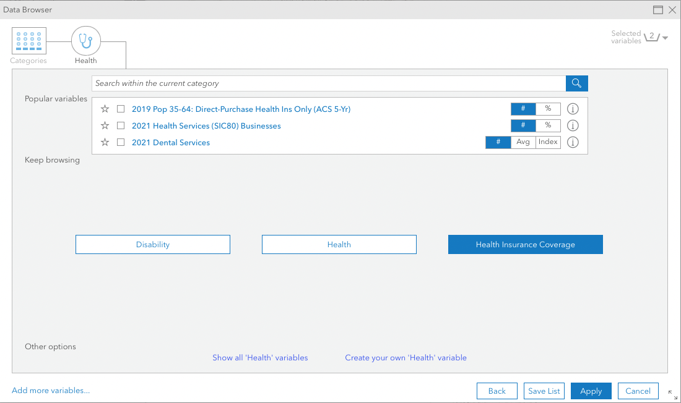Apply the selected variables

pyautogui.click(x=591, y=391)
